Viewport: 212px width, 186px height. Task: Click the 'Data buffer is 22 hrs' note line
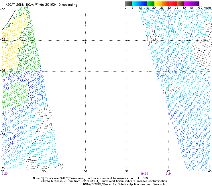tap(104, 181)
